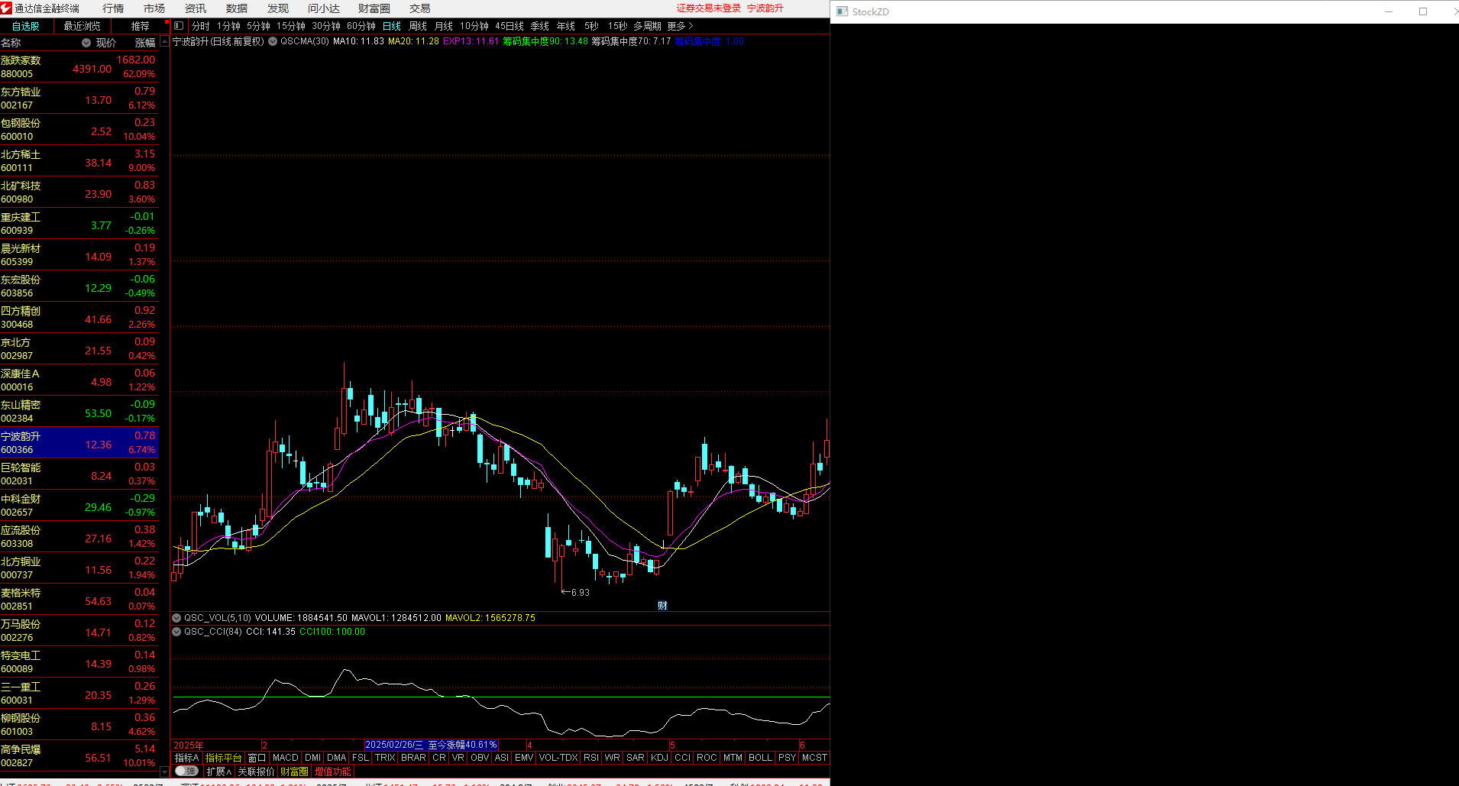1459x786 pixels.
Task: Select the KDJ indicator
Action: (659, 758)
